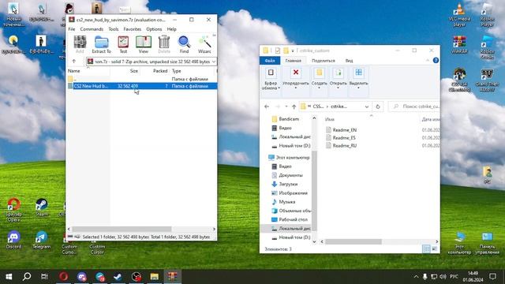Select the Readme_ES file

click(x=344, y=137)
